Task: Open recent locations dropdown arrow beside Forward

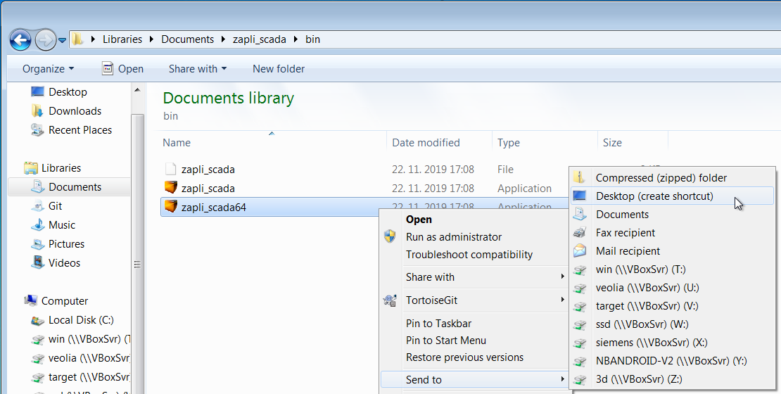Action: [63, 40]
